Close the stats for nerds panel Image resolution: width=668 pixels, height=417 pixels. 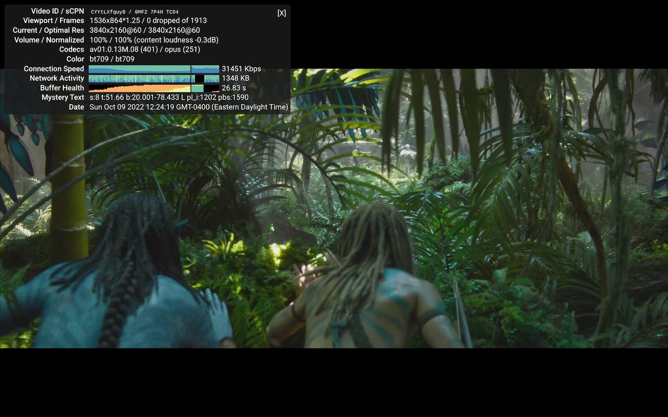click(x=282, y=13)
